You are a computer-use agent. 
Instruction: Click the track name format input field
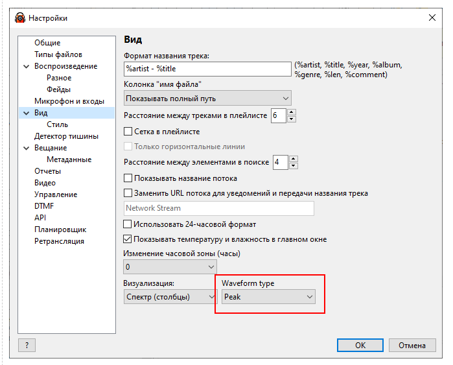(x=207, y=69)
